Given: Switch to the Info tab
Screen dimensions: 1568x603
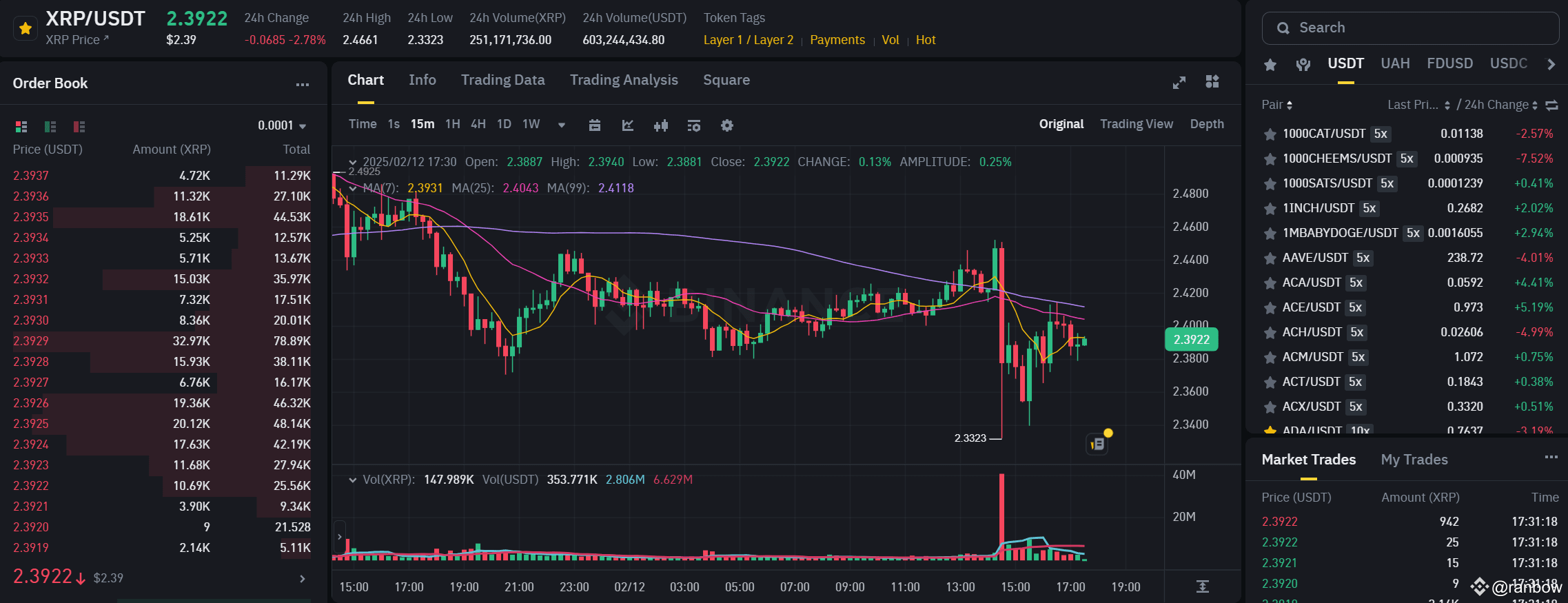Looking at the screenshot, I should pyautogui.click(x=422, y=80).
